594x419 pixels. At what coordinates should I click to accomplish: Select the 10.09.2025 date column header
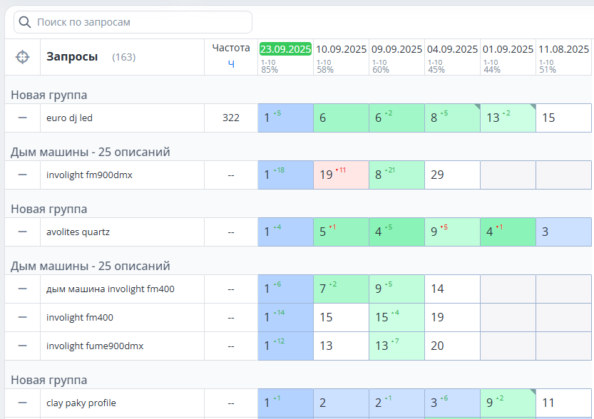342,49
